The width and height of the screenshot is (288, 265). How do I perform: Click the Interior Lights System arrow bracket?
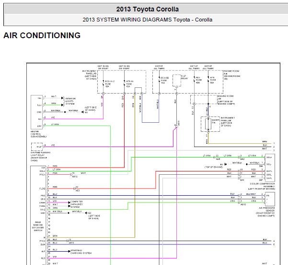(64, 101)
